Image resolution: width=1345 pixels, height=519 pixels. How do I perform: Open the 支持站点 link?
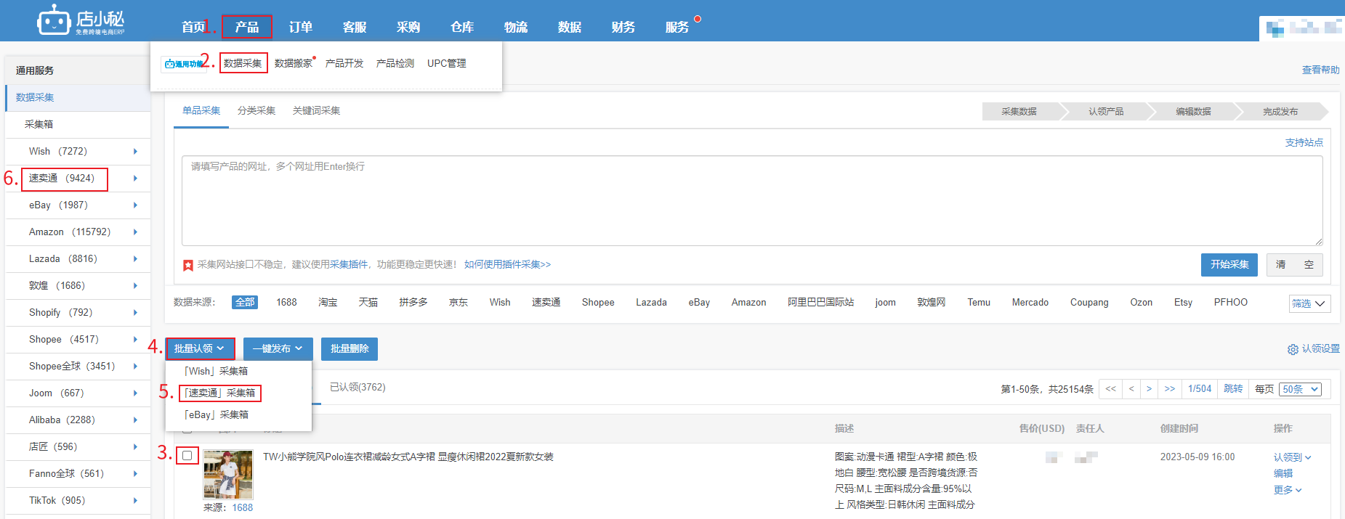(1304, 142)
